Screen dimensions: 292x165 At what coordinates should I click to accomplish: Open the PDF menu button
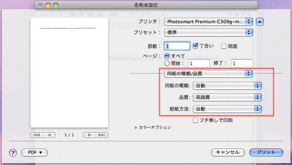(35, 153)
